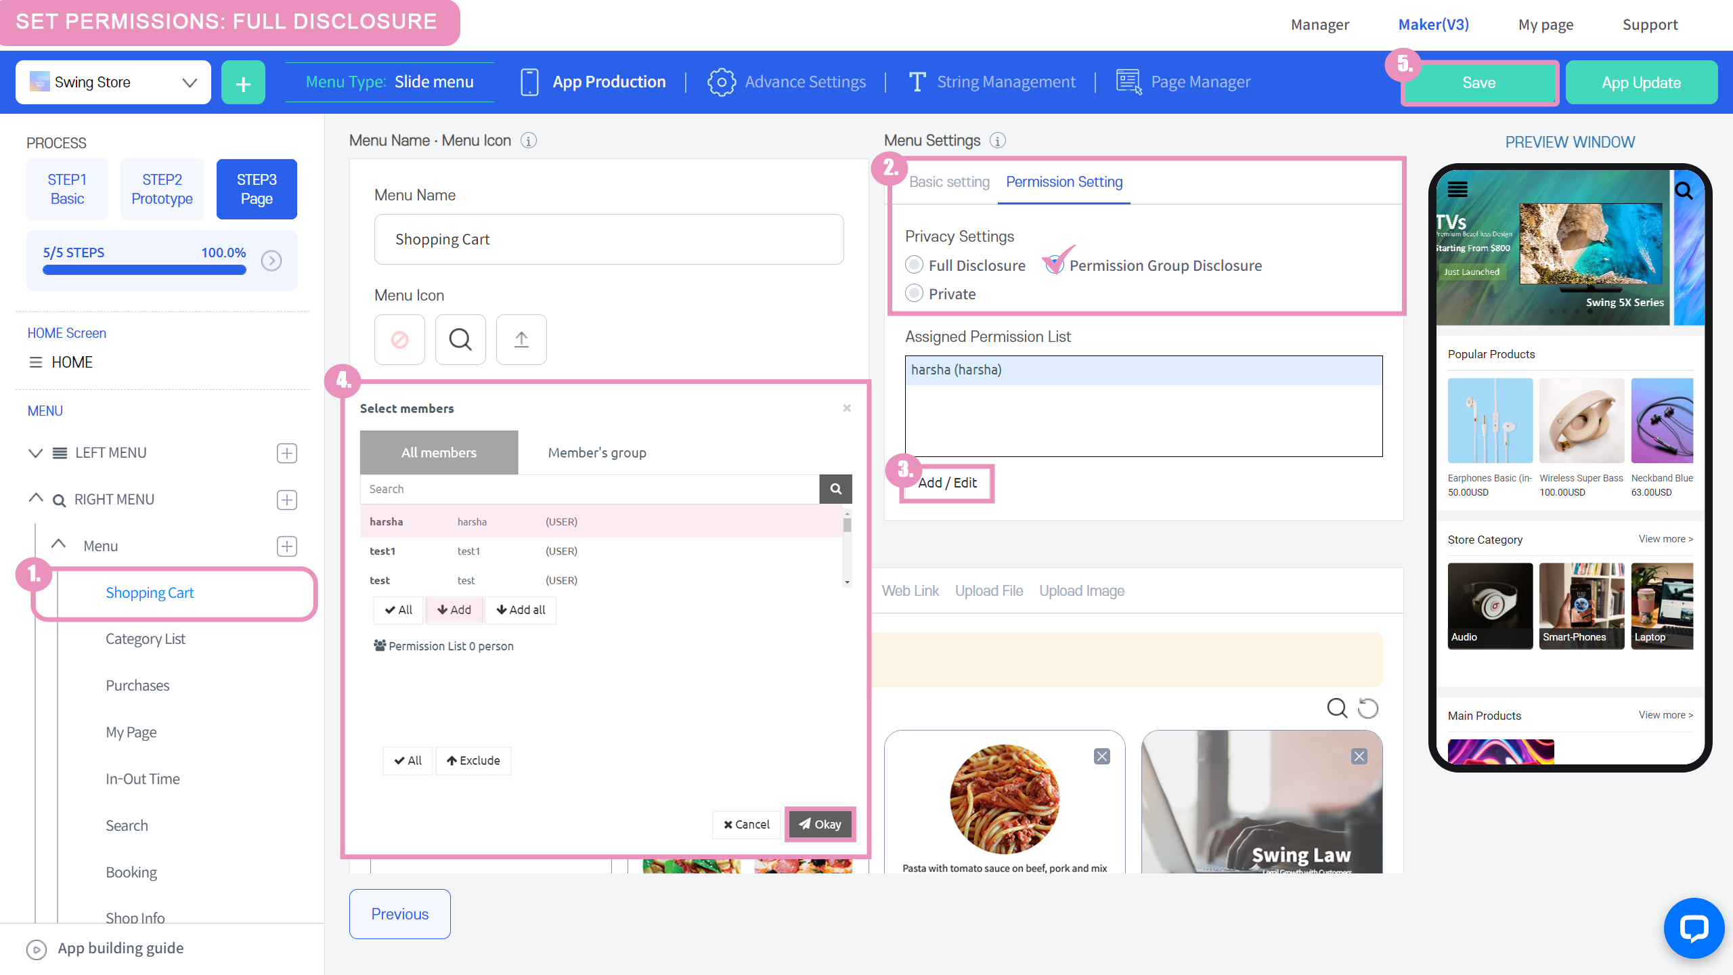Click the Add / Edit button

coord(947,483)
